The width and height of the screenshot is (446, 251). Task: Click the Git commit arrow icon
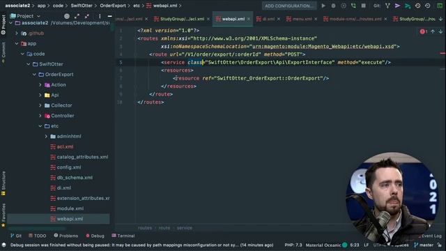pyautogui.click(x=397, y=6)
